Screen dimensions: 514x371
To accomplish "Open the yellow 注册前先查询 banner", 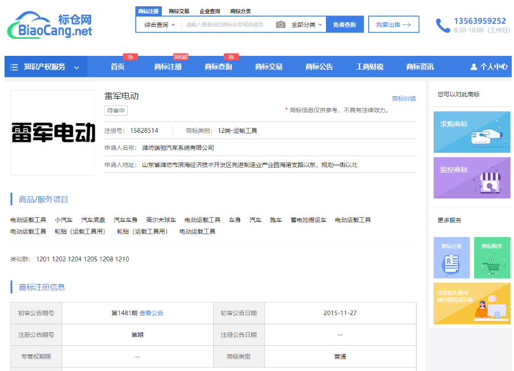I will pyautogui.click(x=472, y=304).
